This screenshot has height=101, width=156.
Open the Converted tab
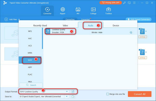click(85, 19)
